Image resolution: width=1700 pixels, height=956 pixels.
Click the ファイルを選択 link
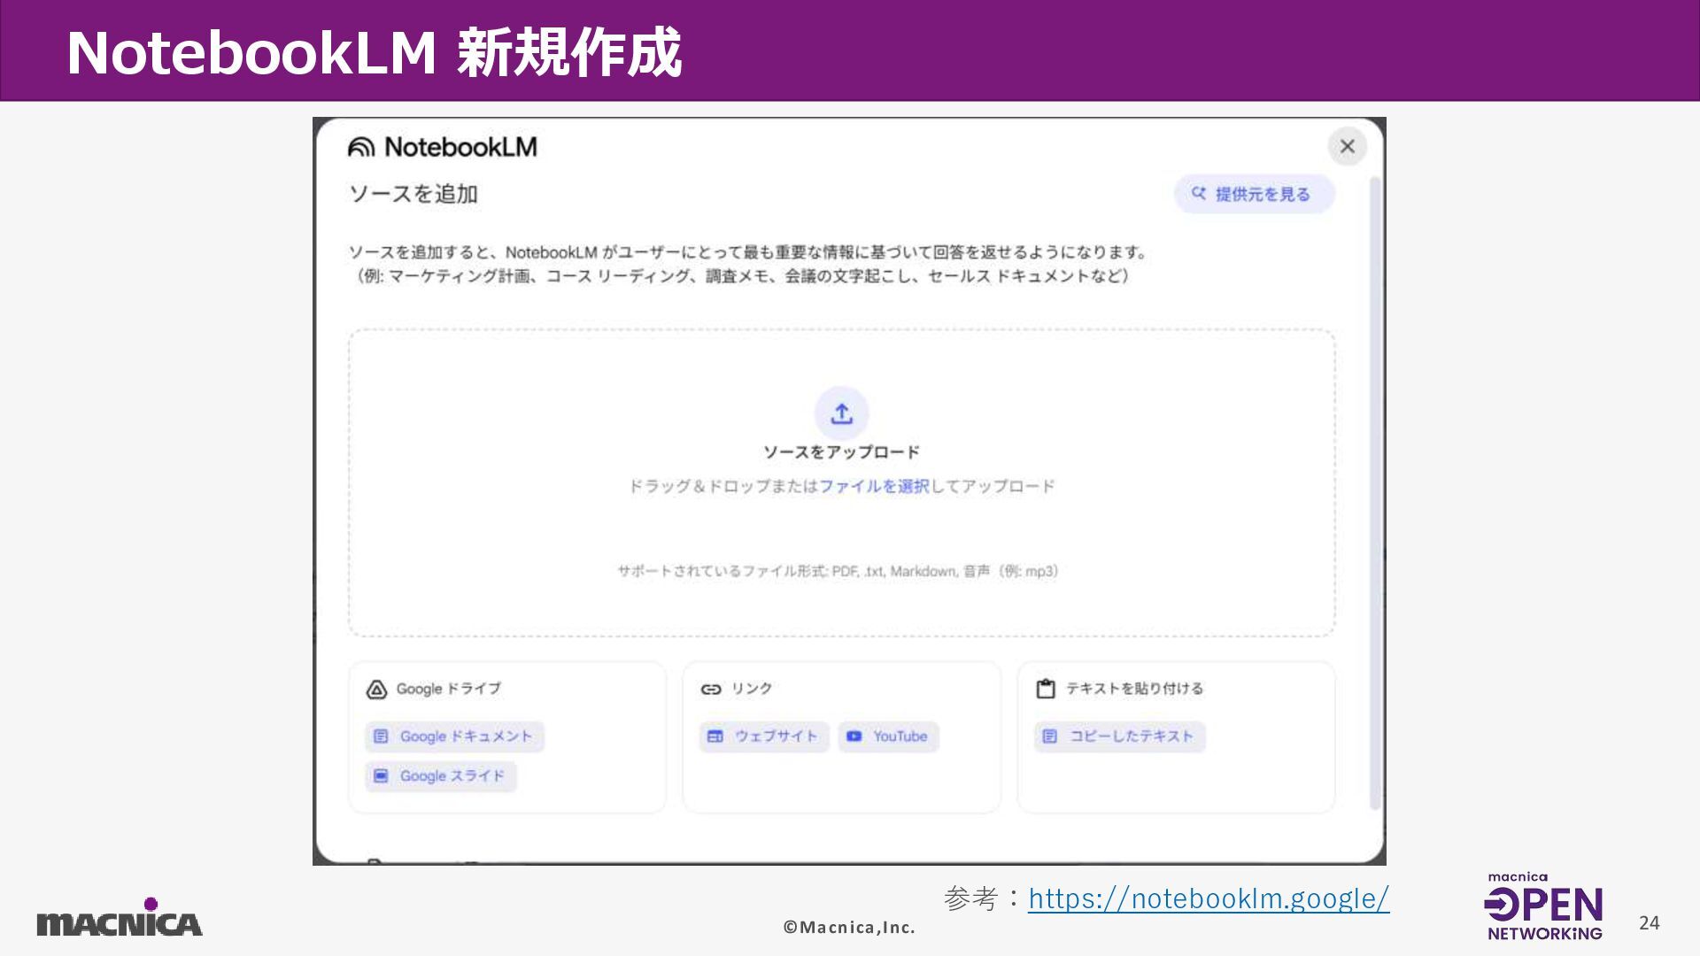click(874, 486)
